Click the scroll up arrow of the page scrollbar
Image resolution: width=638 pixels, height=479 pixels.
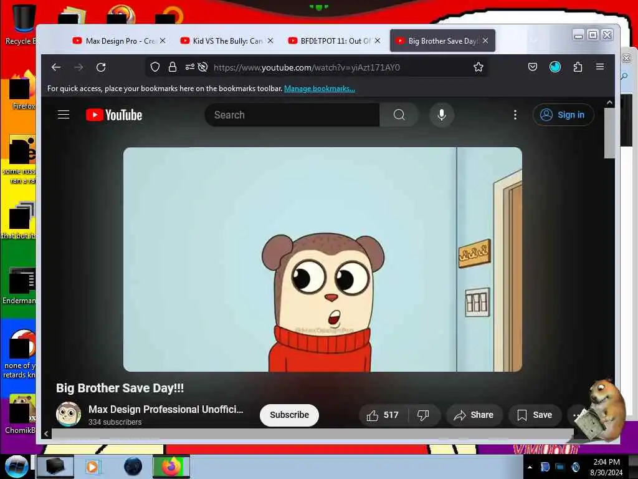click(609, 103)
